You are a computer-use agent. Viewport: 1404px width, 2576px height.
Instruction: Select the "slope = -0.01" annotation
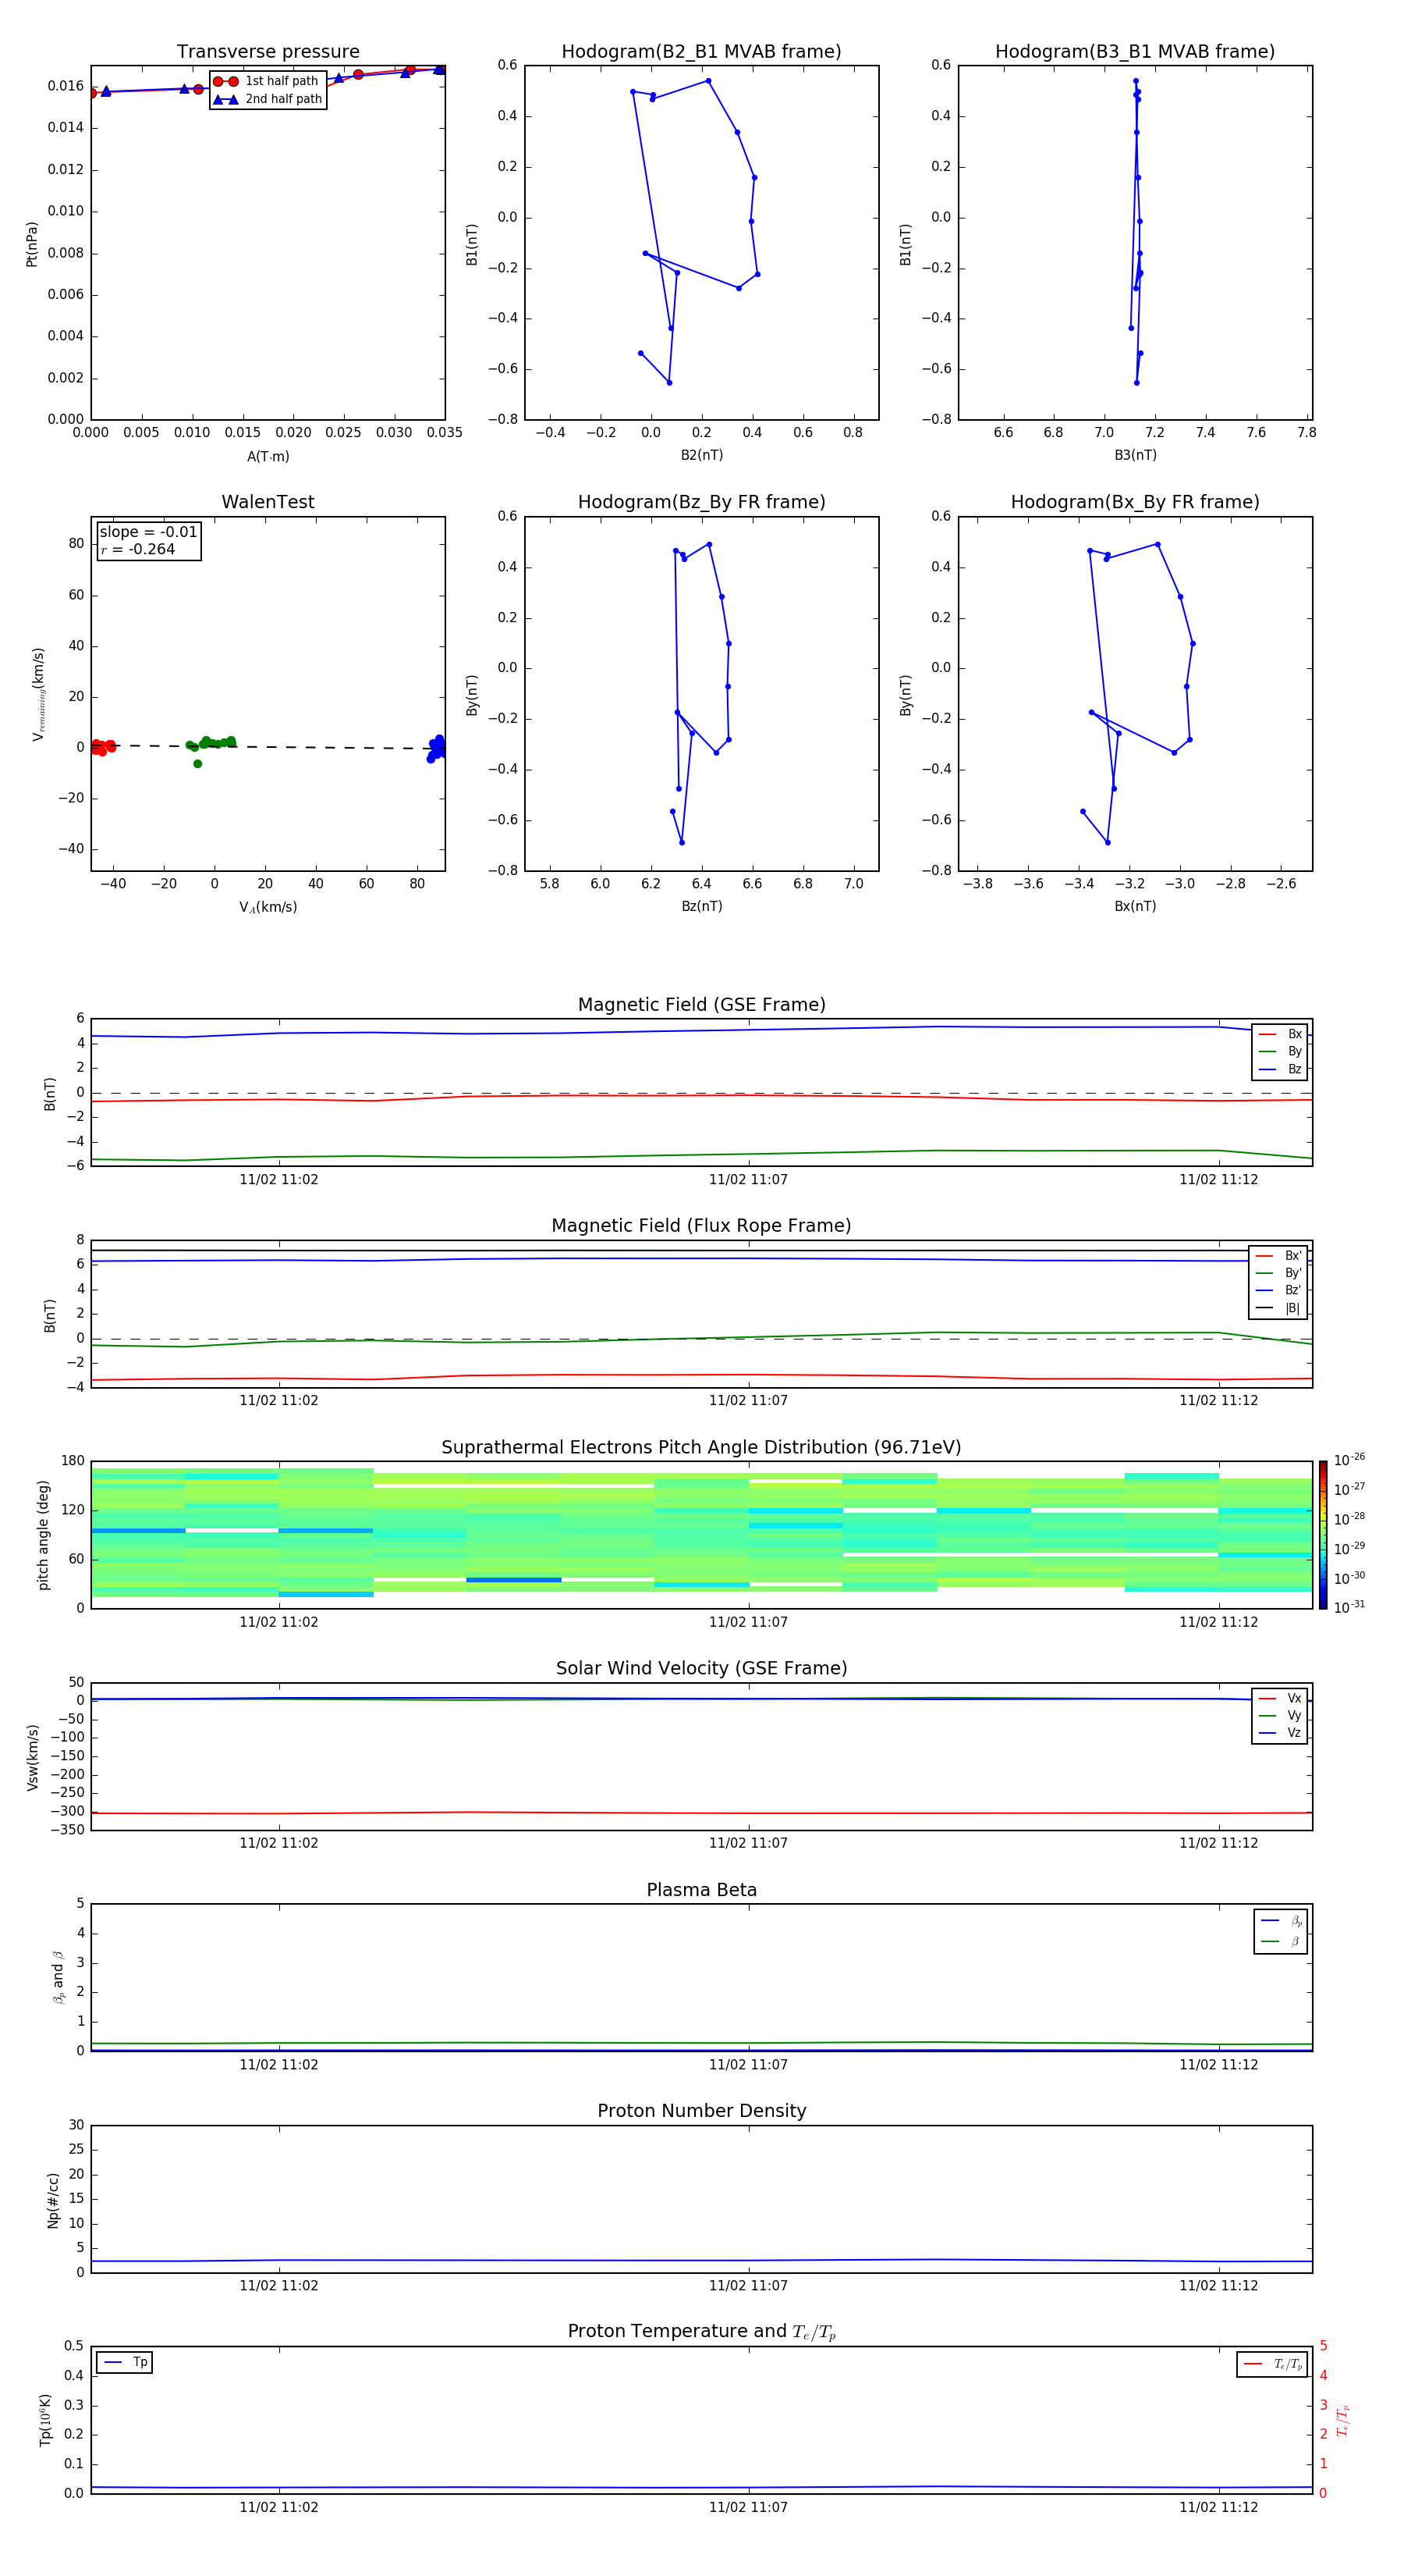tap(148, 532)
